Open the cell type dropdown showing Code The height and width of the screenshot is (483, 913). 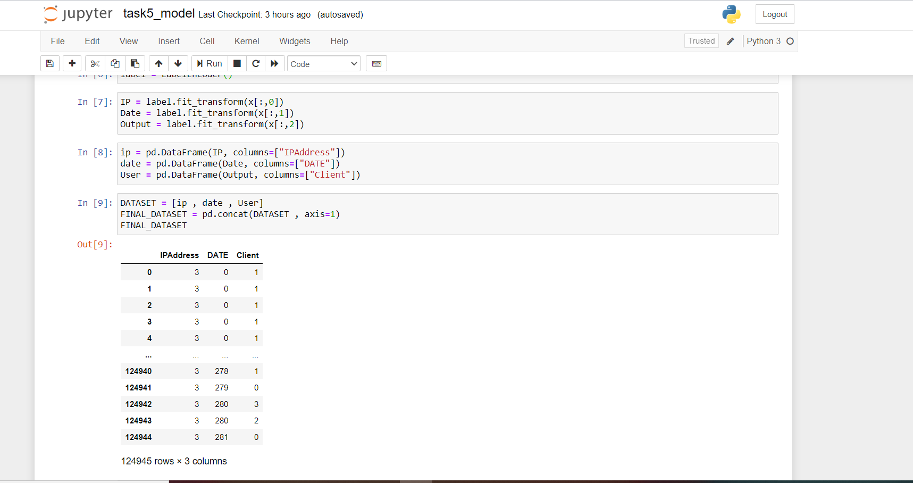coord(323,63)
